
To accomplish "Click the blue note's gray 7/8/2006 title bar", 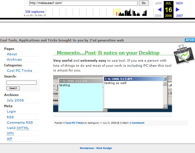I will coord(81,81).
